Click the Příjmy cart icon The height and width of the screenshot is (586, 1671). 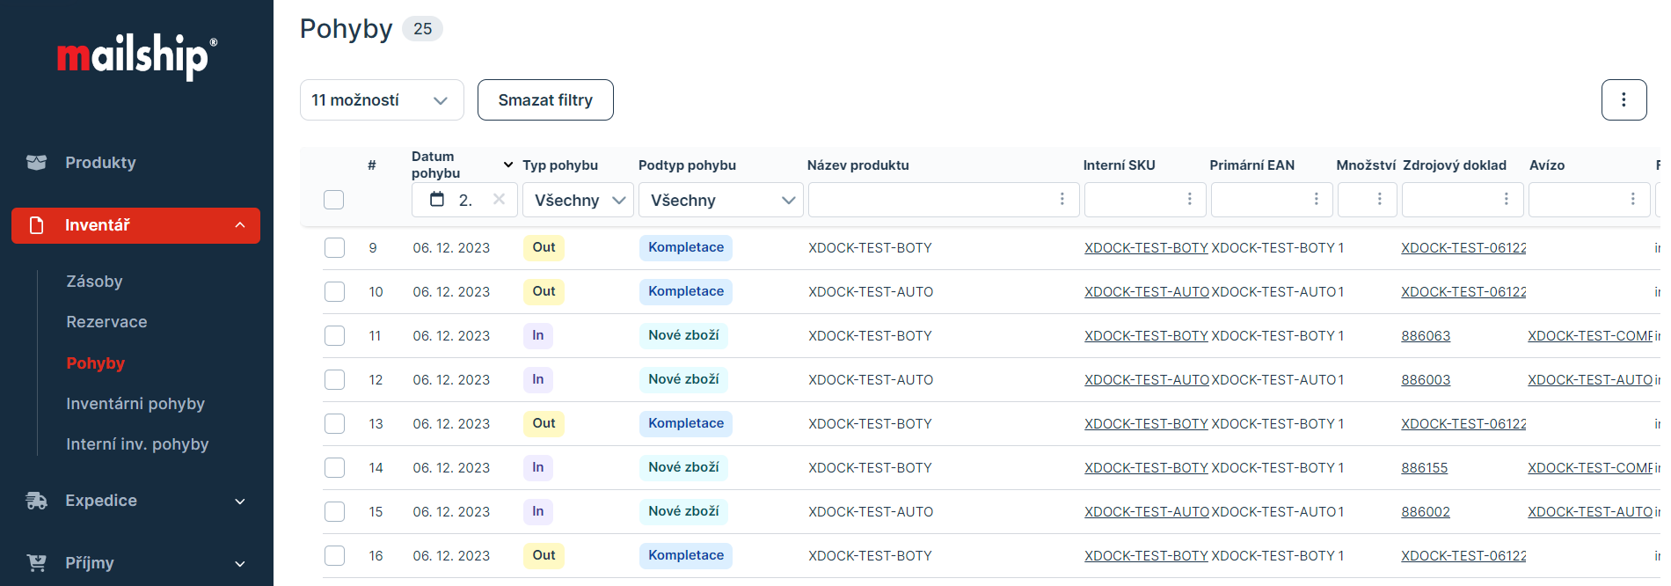(x=36, y=563)
